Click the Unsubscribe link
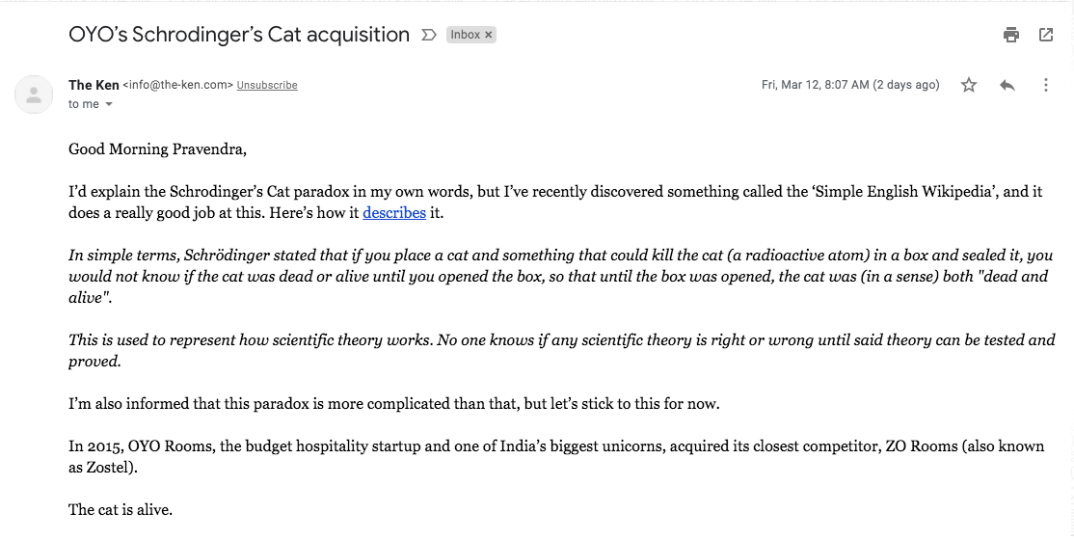 point(267,85)
